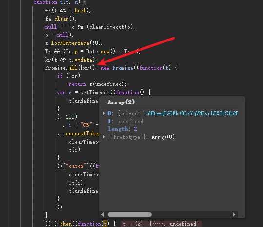Click the requestToken method name

pos(82,134)
